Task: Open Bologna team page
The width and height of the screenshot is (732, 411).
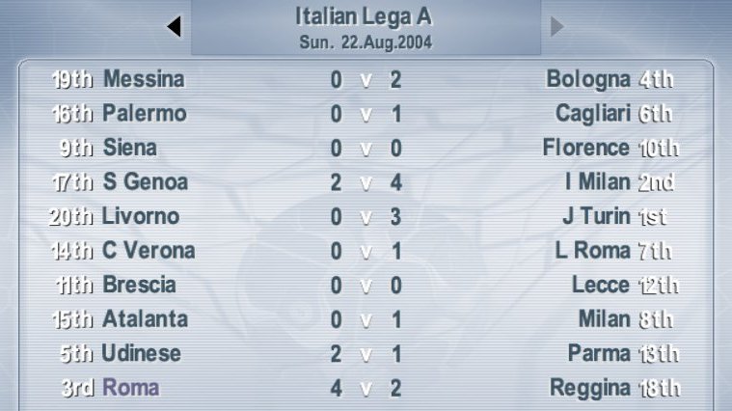Action: tap(587, 79)
